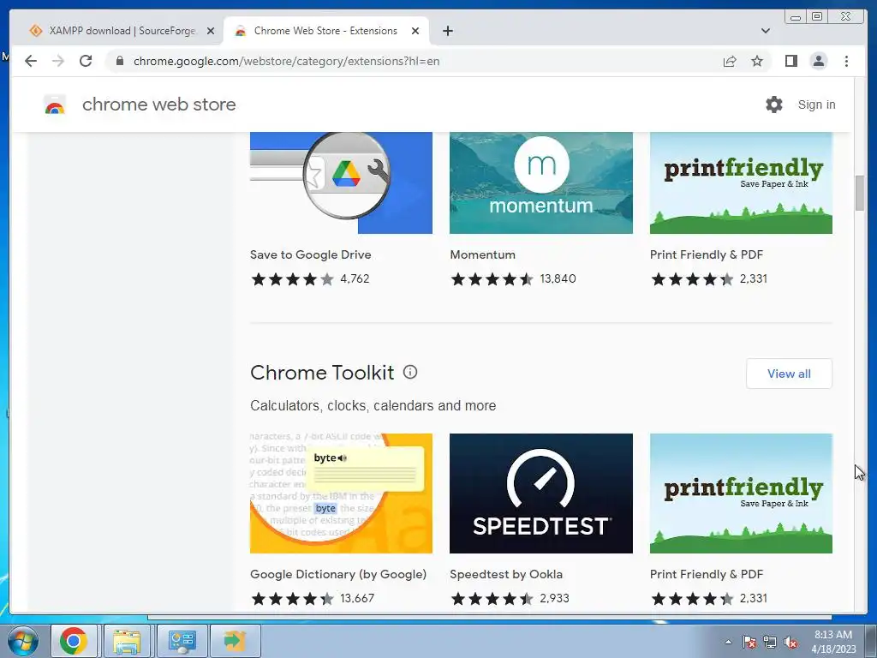Show hidden tray icons arrow
Image resolution: width=877 pixels, height=658 pixels.
point(728,642)
